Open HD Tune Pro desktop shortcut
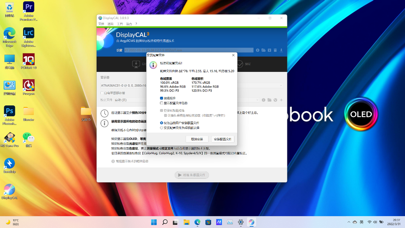The width and height of the screenshot is (405, 228). tap(9, 140)
